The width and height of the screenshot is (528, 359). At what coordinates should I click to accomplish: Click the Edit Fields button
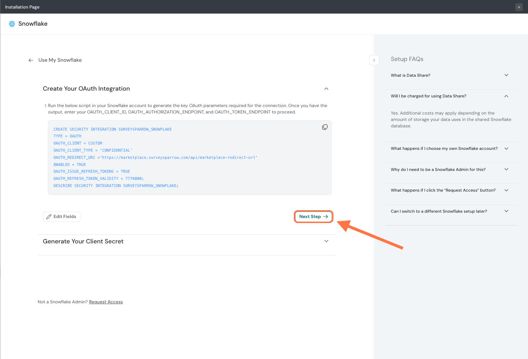(x=61, y=217)
